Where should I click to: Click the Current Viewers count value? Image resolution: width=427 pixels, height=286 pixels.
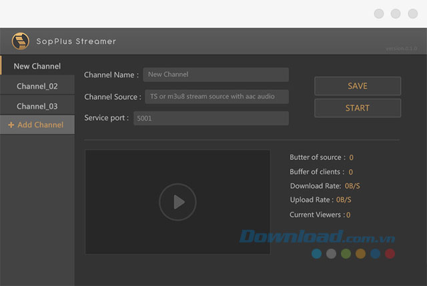pos(348,215)
